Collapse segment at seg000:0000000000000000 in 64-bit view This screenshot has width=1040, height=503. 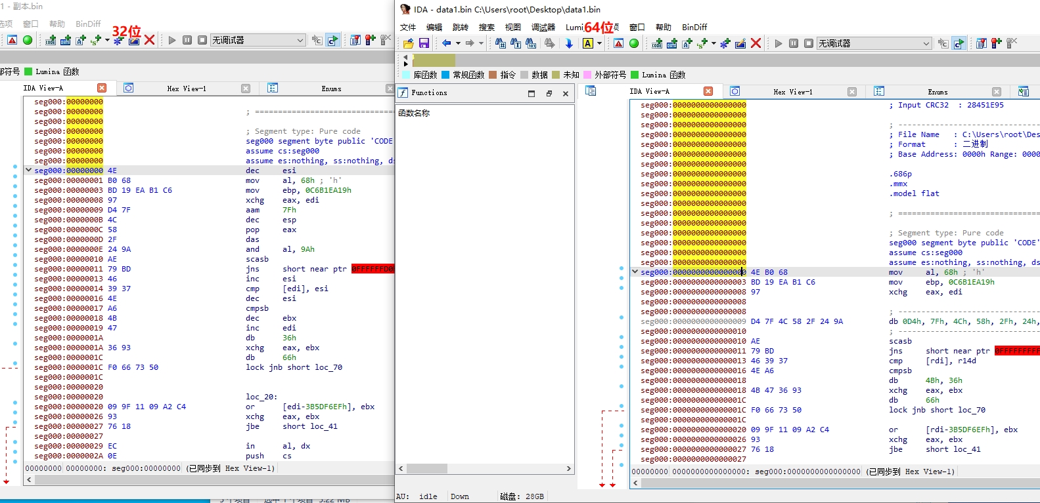(635, 272)
